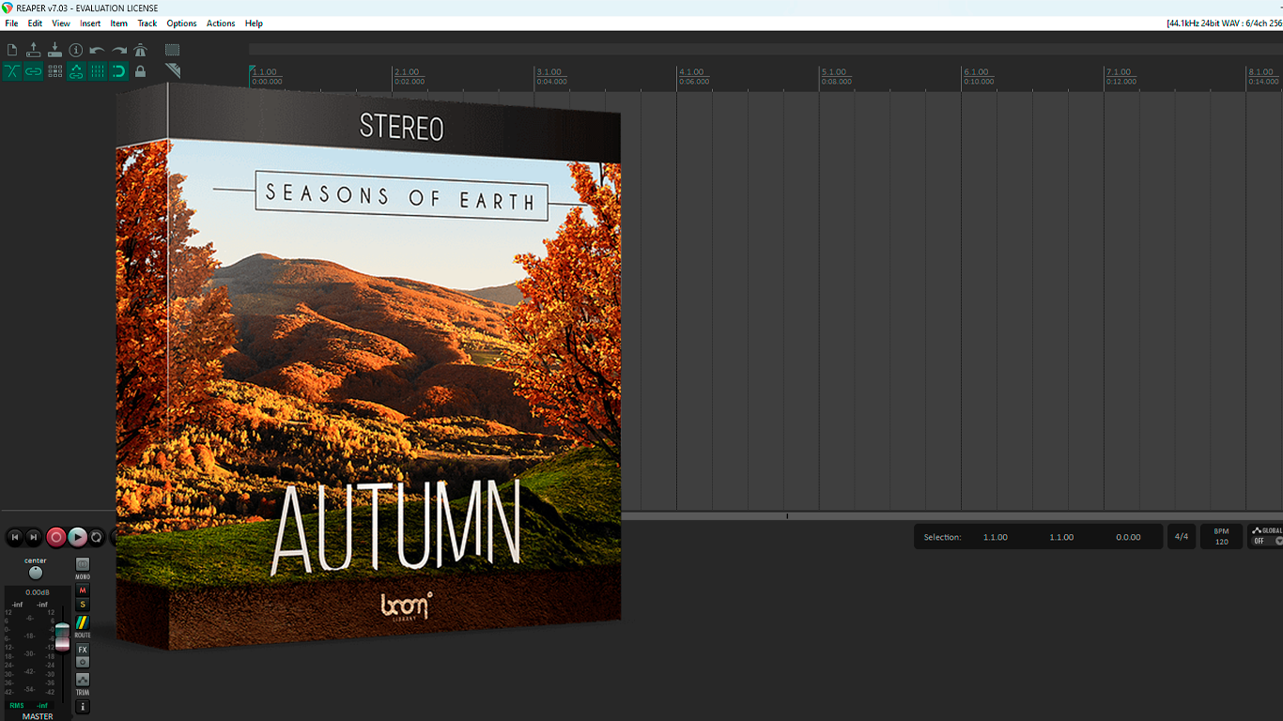Click the red Record button
Image resolution: width=1283 pixels, height=721 pixels.
56,537
